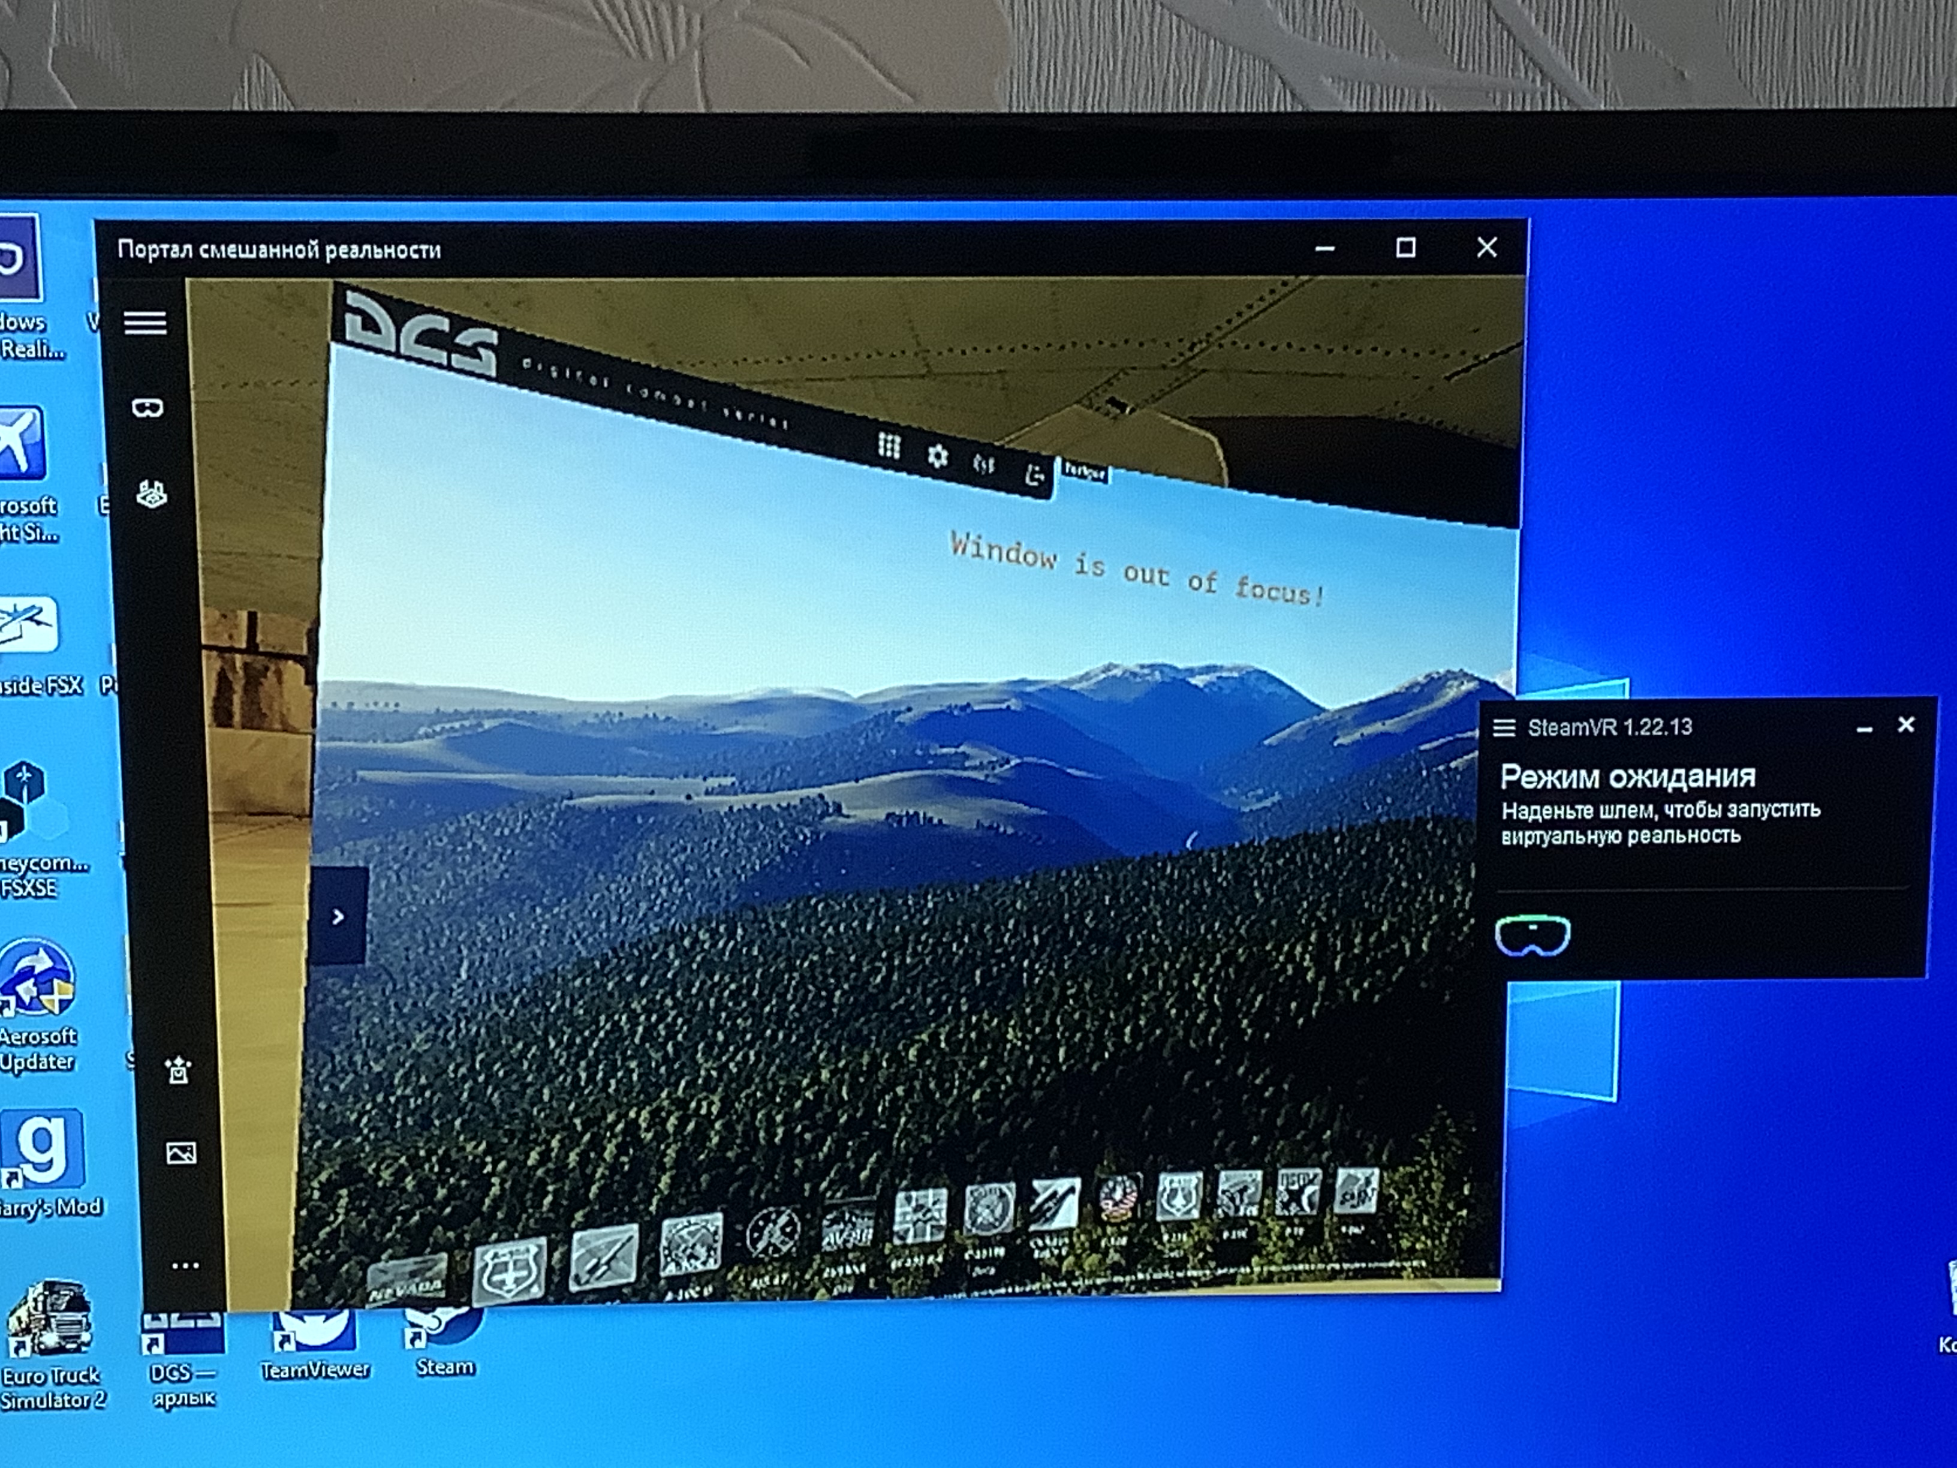Click the 'Режим ожидания' heading in SteamVR

(1628, 776)
